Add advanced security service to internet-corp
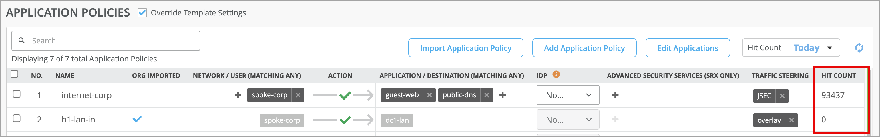880x137 pixels. (x=615, y=95)
